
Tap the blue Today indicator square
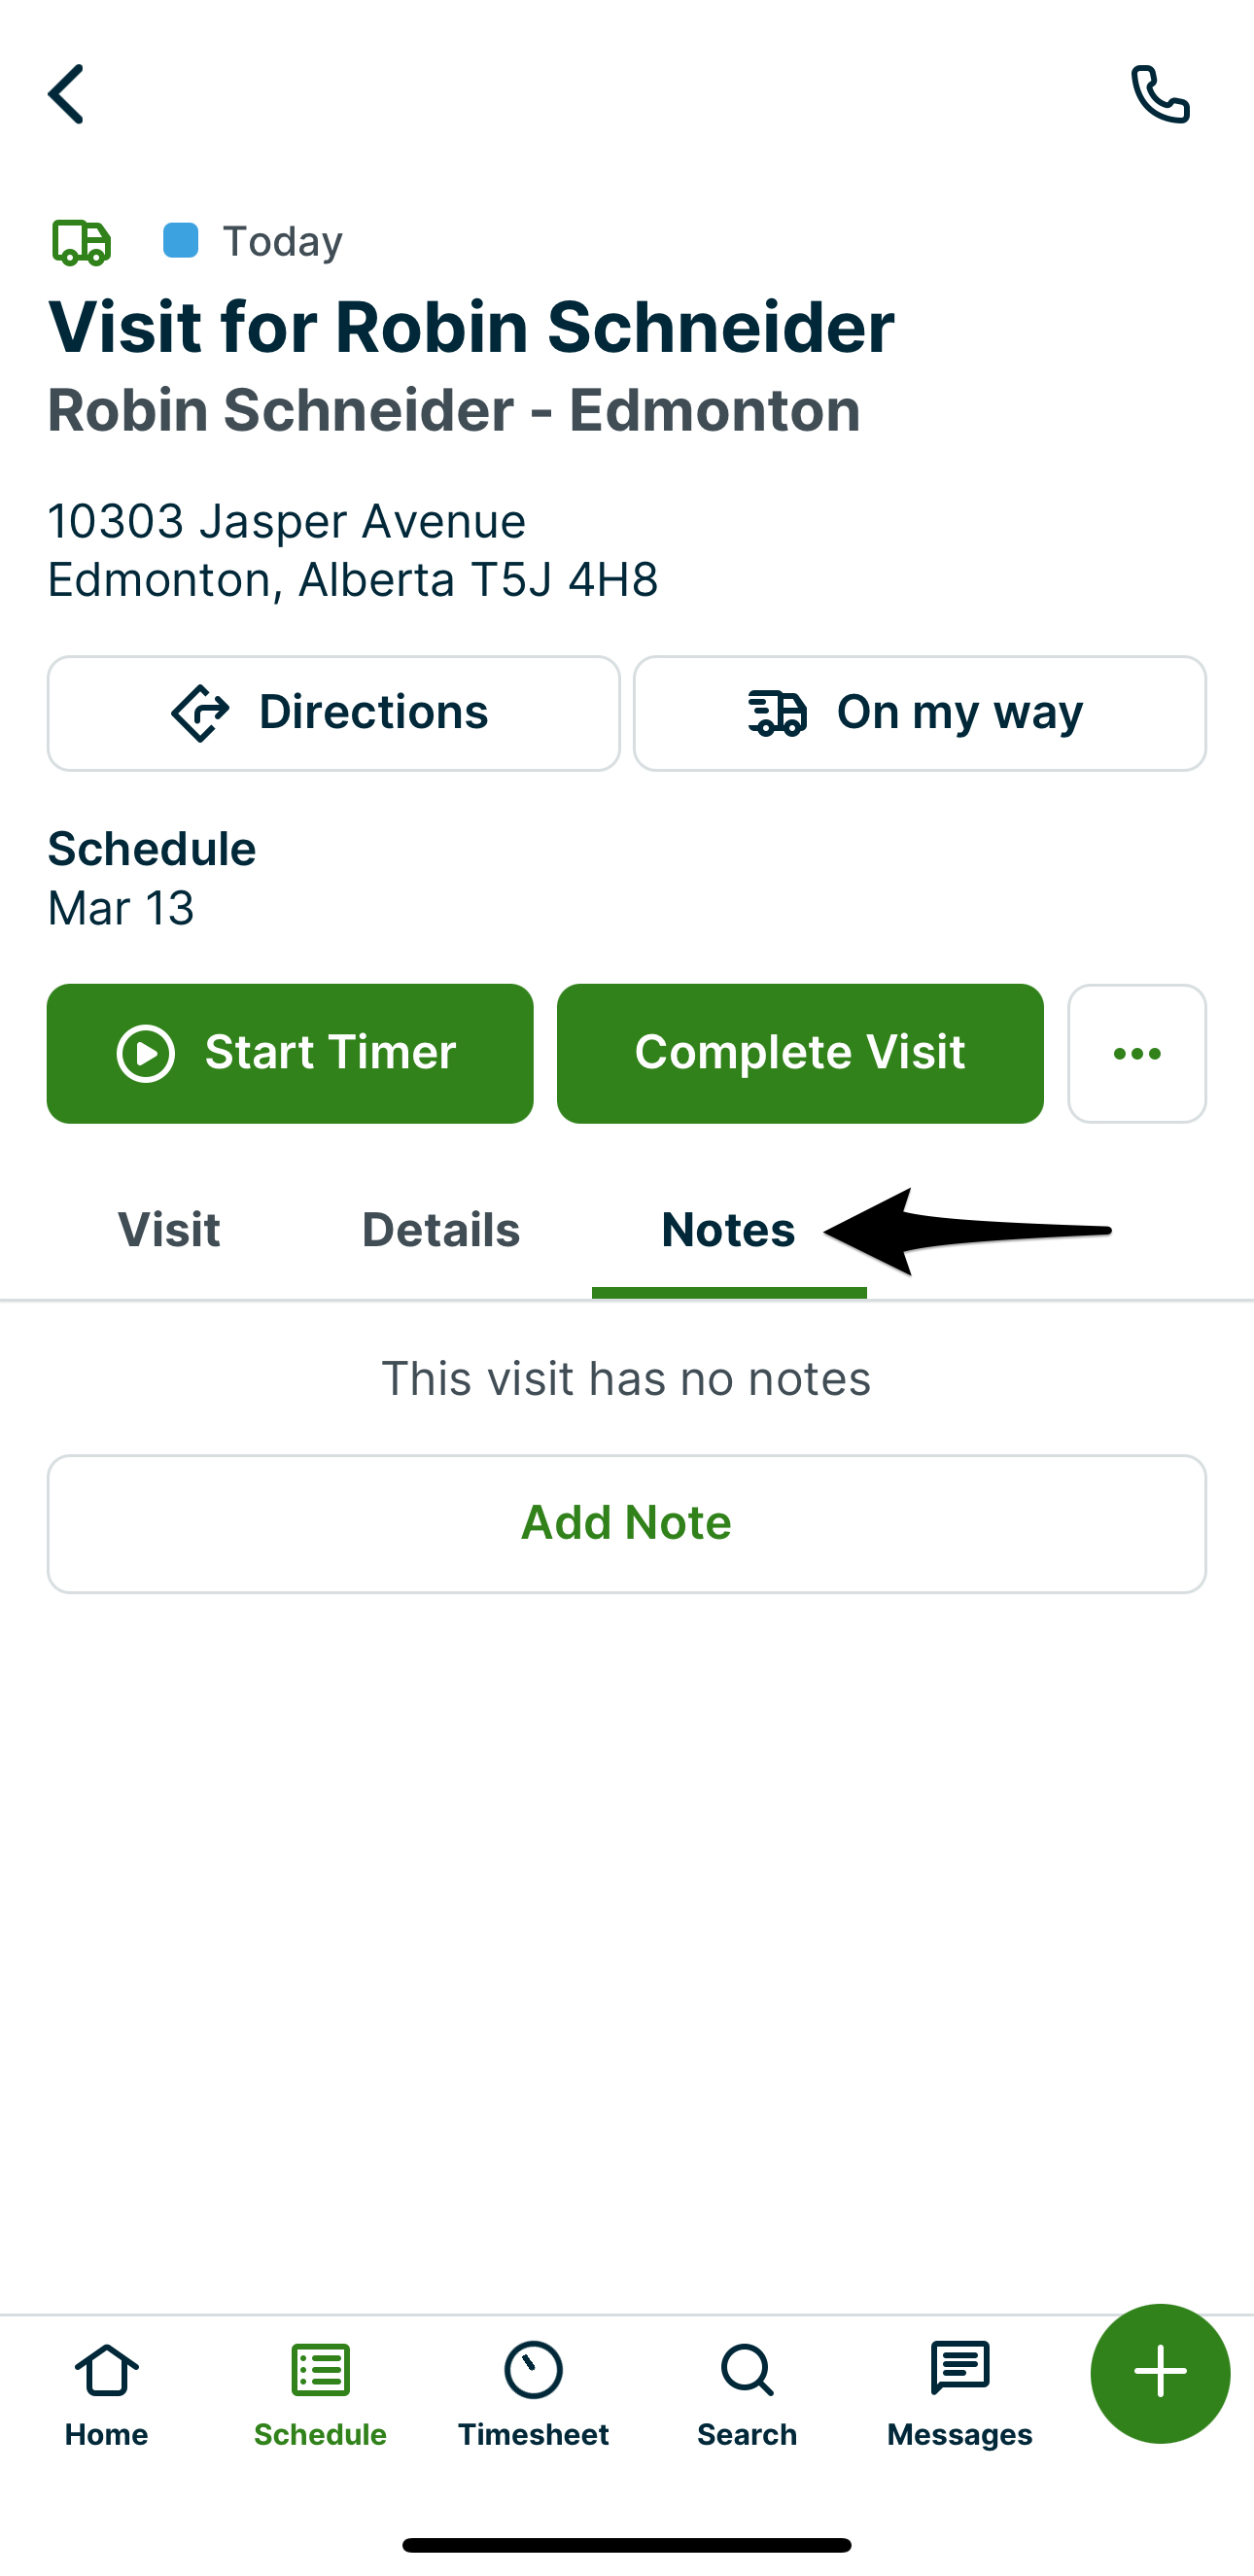coord(182,240)
